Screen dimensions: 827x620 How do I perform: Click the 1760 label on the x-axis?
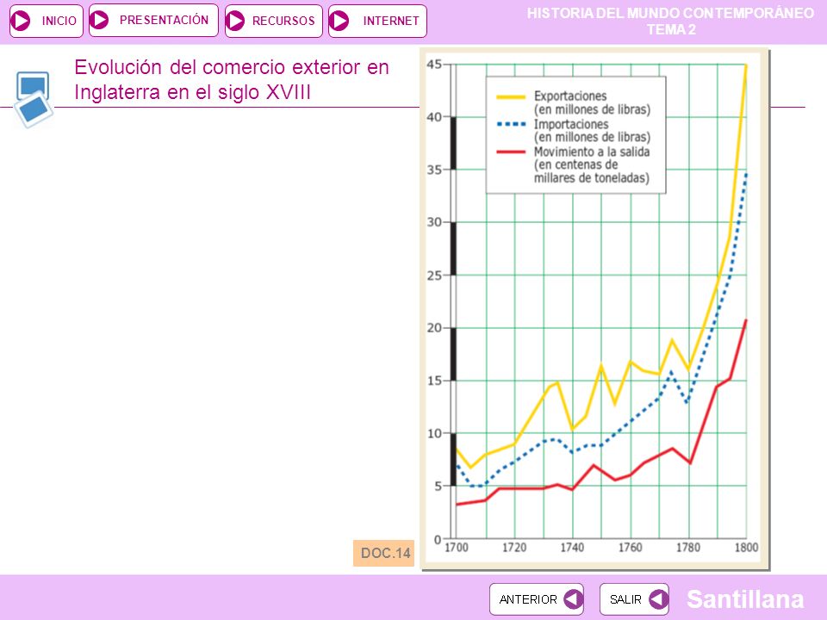pyautogui.click(x=631, y=548)
